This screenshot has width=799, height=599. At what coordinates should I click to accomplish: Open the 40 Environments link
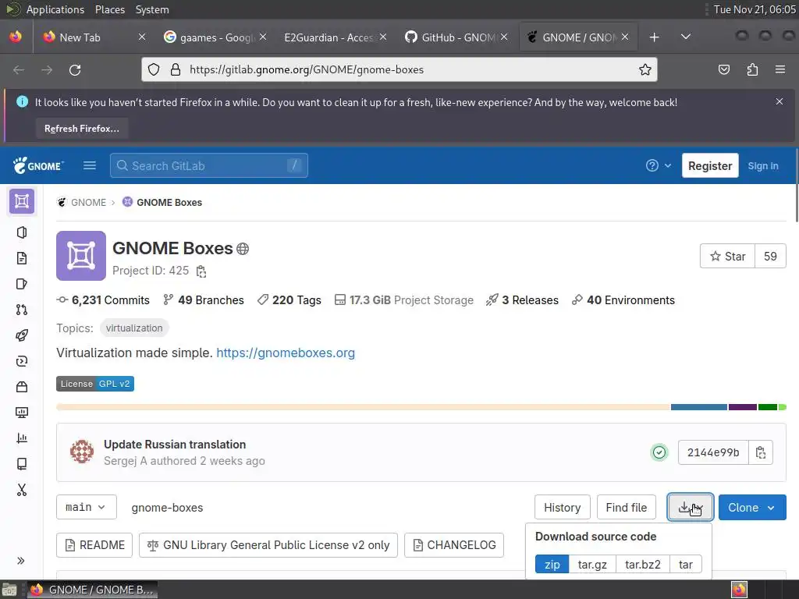pos(623,300)
